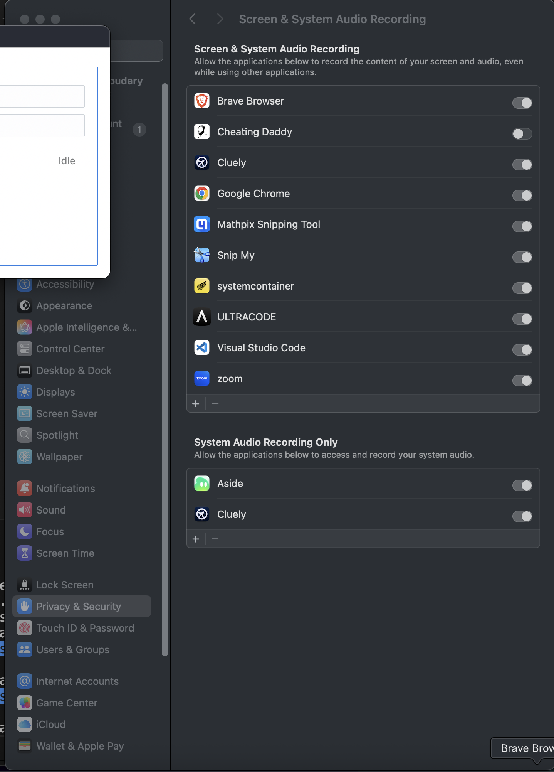This screenshot has height=772, width=554.
Task: Select Touch ID & Password in sidebar
Action: click(x=85, y=628)
